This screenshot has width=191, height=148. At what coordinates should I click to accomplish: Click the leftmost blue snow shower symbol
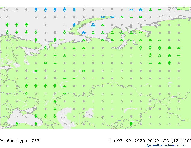point(36,10)
